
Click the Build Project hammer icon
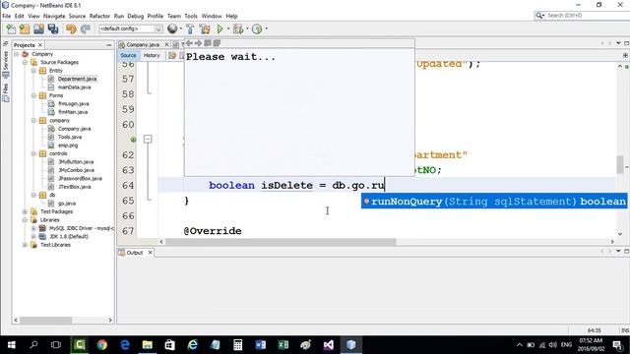click(x=190, y=29)
